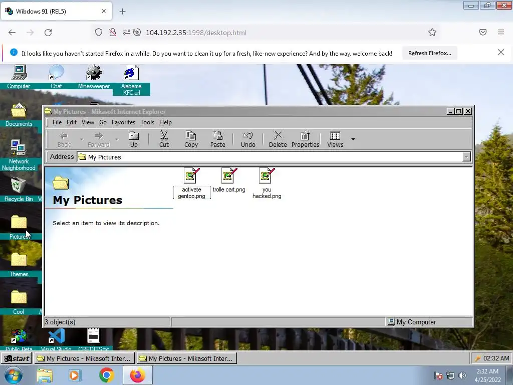Open a new Firefox tab
The image size is (513, 385).
click(x=122, y=12)
